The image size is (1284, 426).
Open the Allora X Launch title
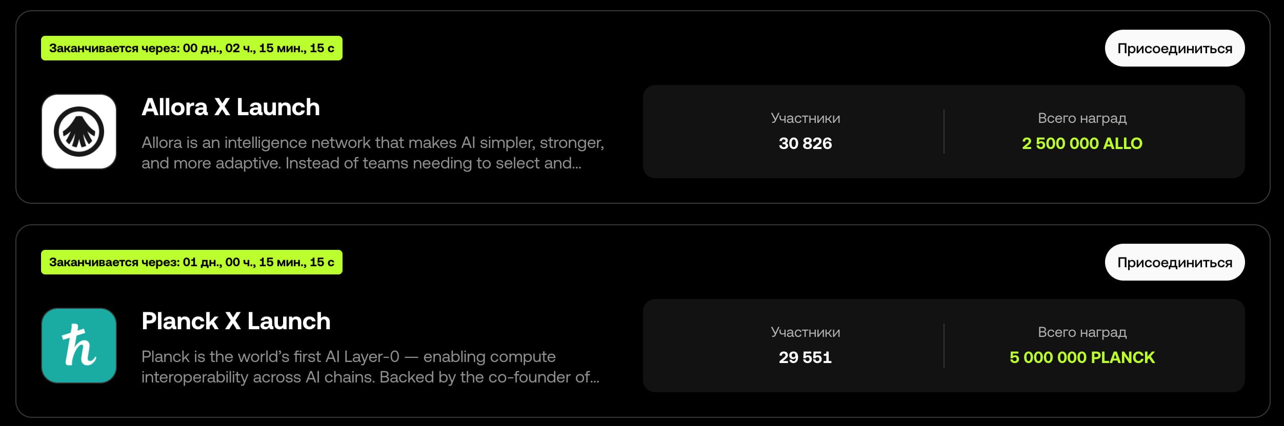[x=231, y=107]
